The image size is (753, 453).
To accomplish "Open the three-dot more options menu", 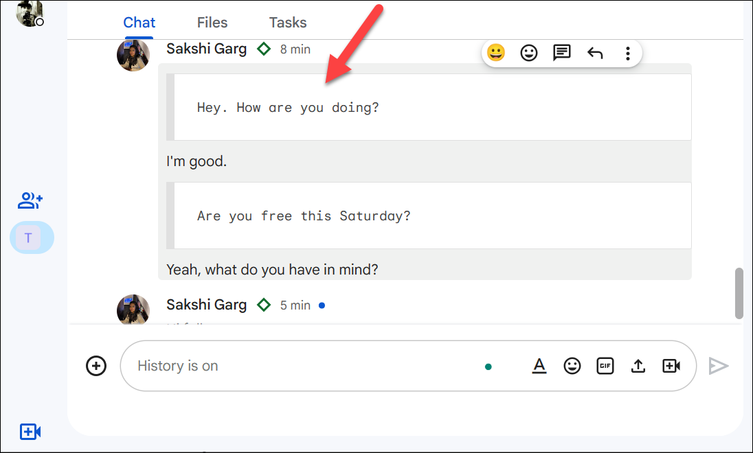I will pos(627,53).
